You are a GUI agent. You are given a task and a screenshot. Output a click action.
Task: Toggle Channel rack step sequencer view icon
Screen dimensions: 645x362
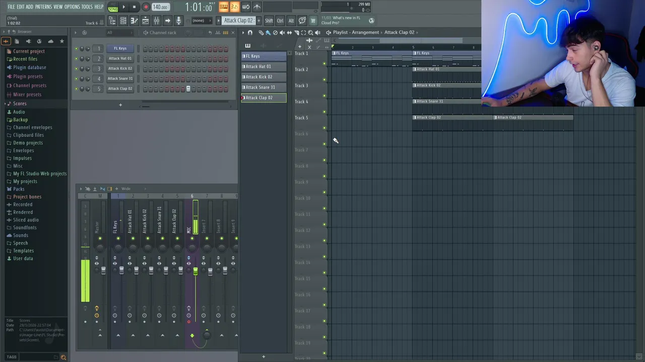(x=225, y=33)
